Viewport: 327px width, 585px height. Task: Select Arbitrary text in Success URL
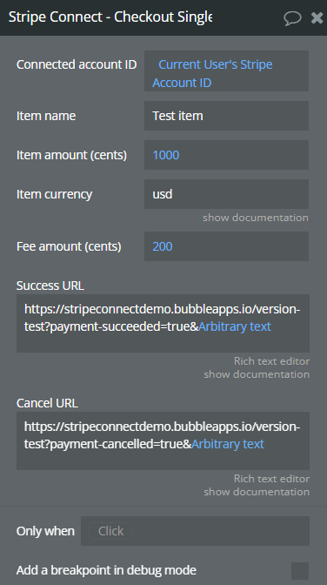click(235, 326)
